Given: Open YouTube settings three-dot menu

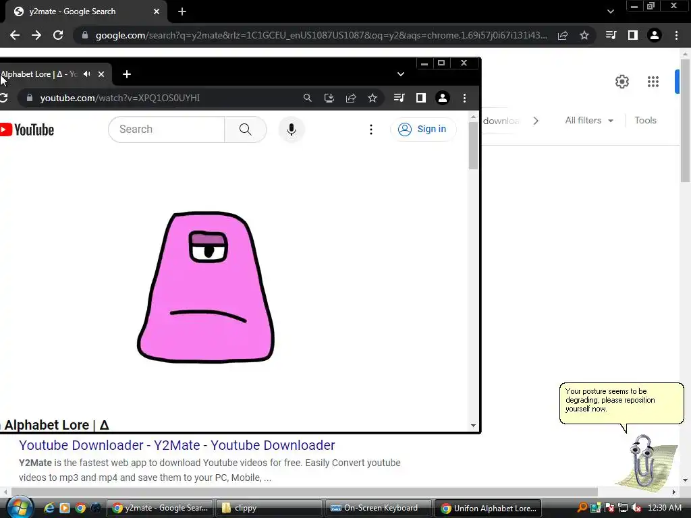Looking at the screenshot, I should [371, 129].
